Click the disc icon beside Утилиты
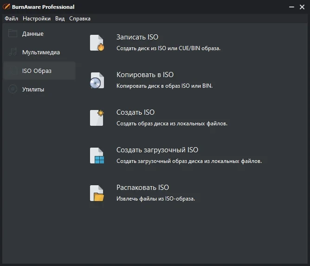This screenshot has height=266, width=310. click(13, 89)
